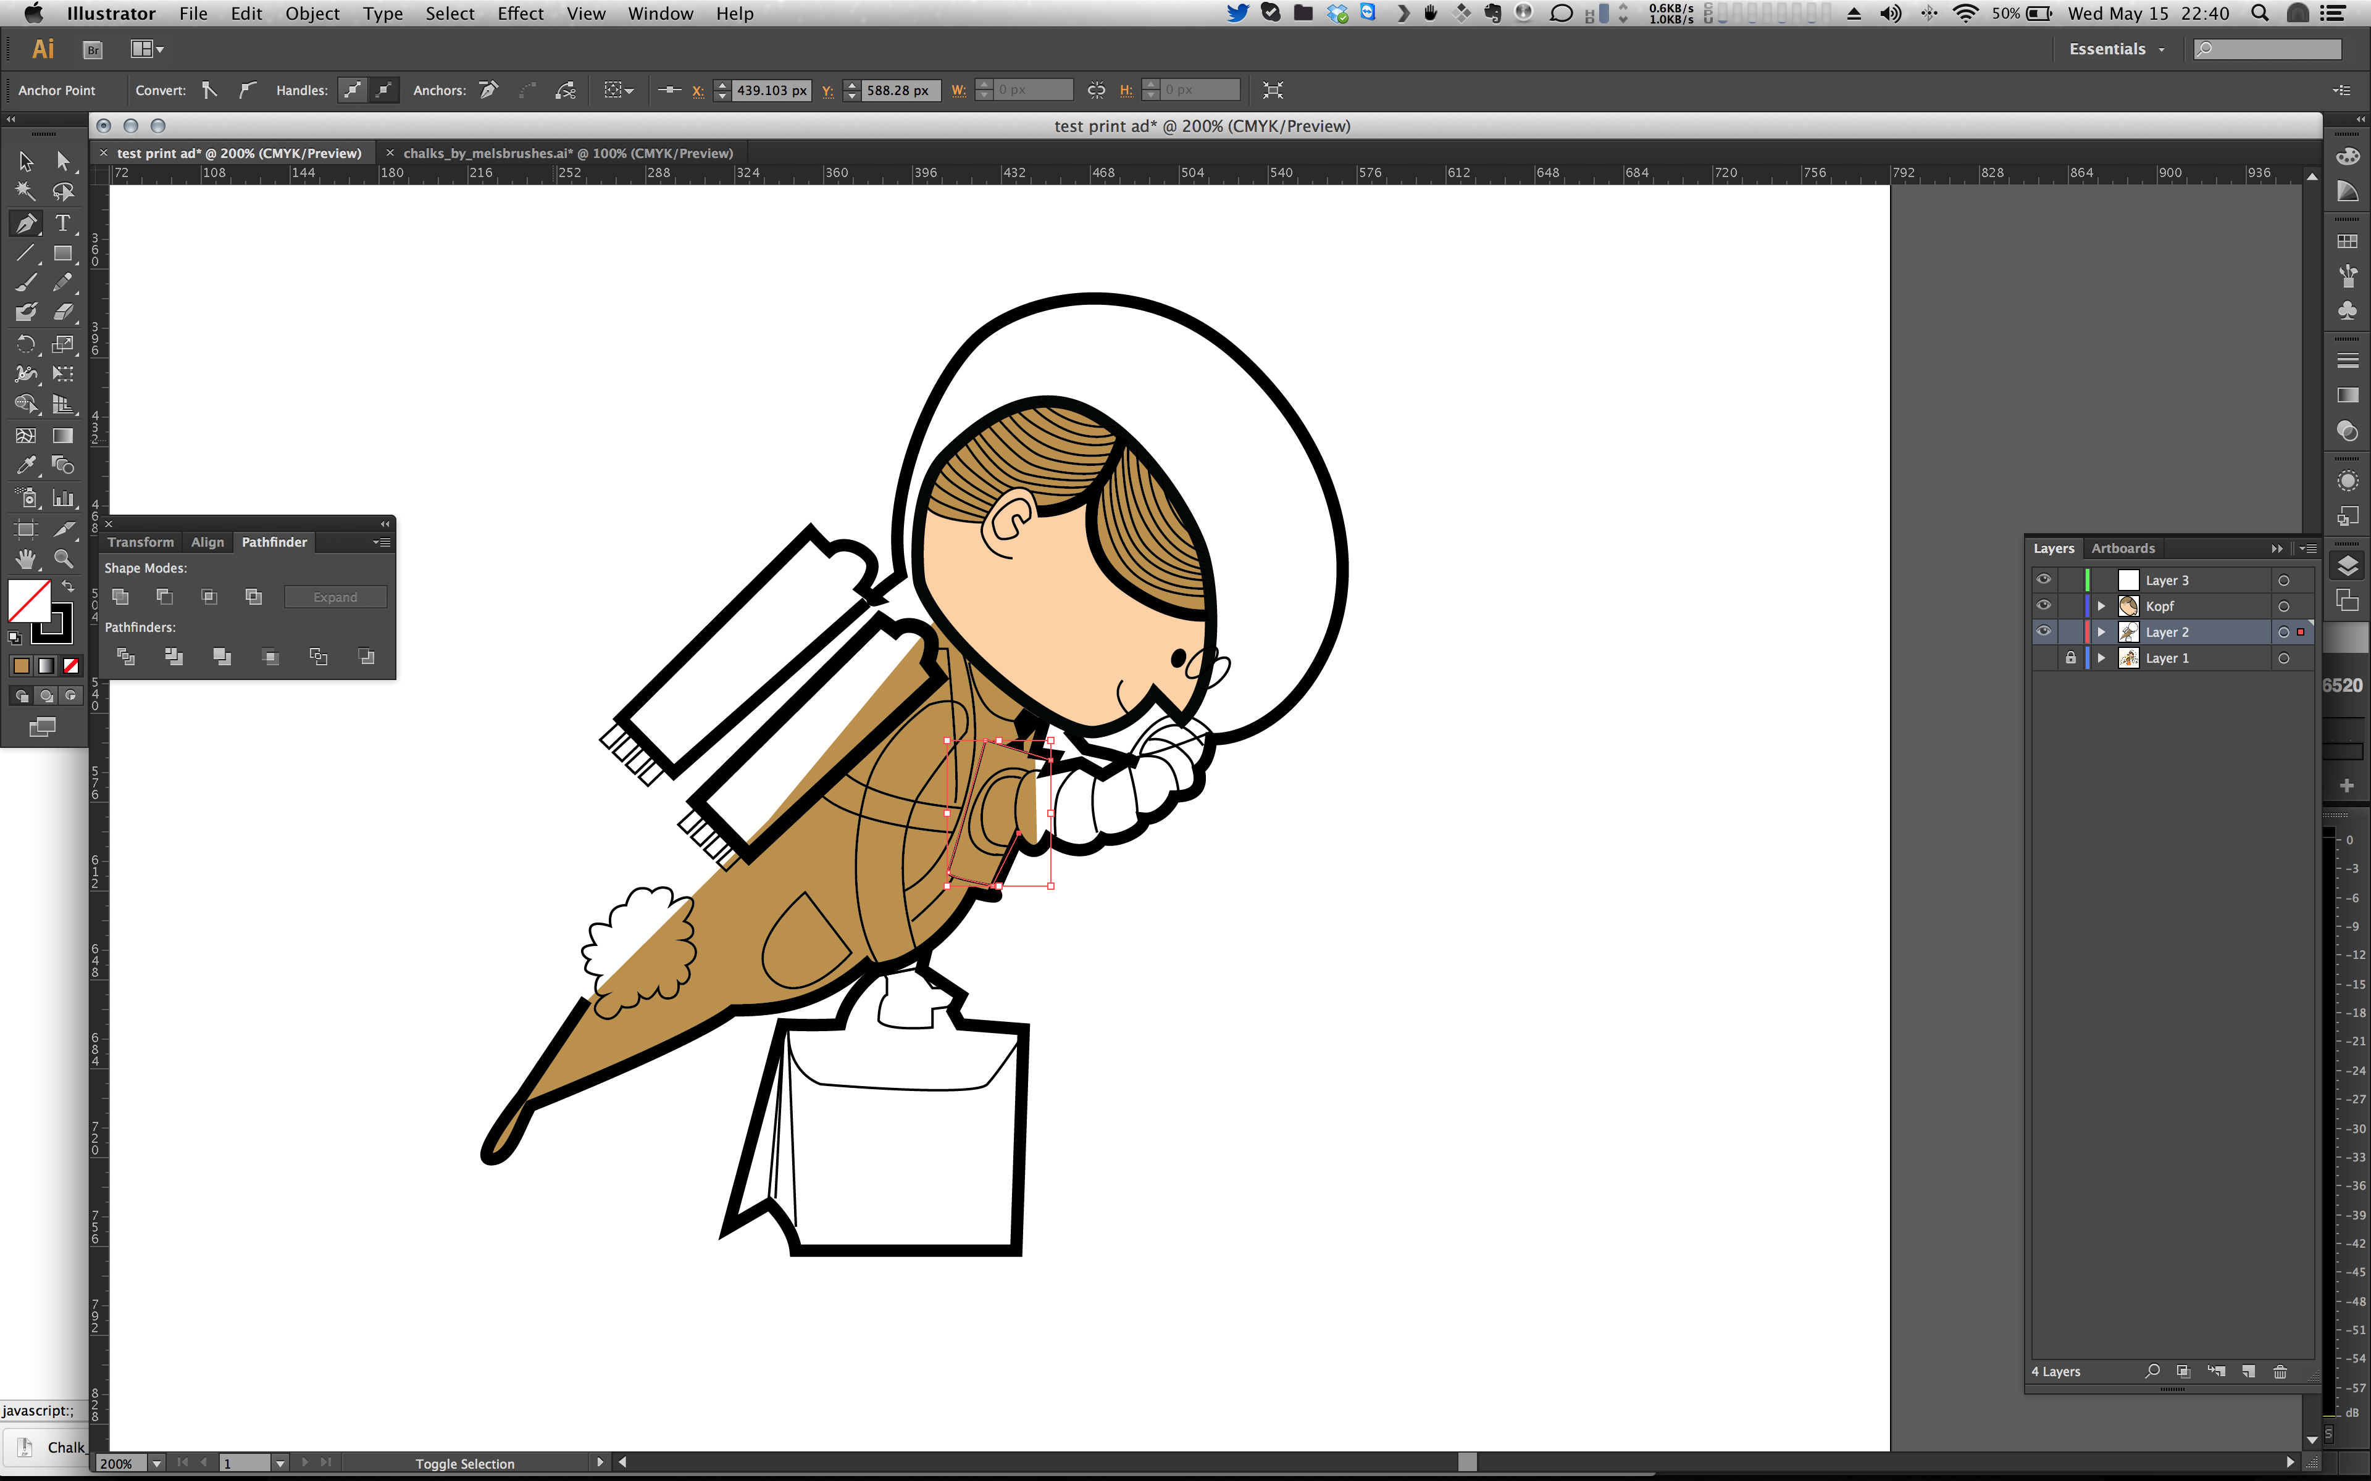Click target circle for Layer 3
The image size is (2371, 1481).
[x=2284, y=581]
